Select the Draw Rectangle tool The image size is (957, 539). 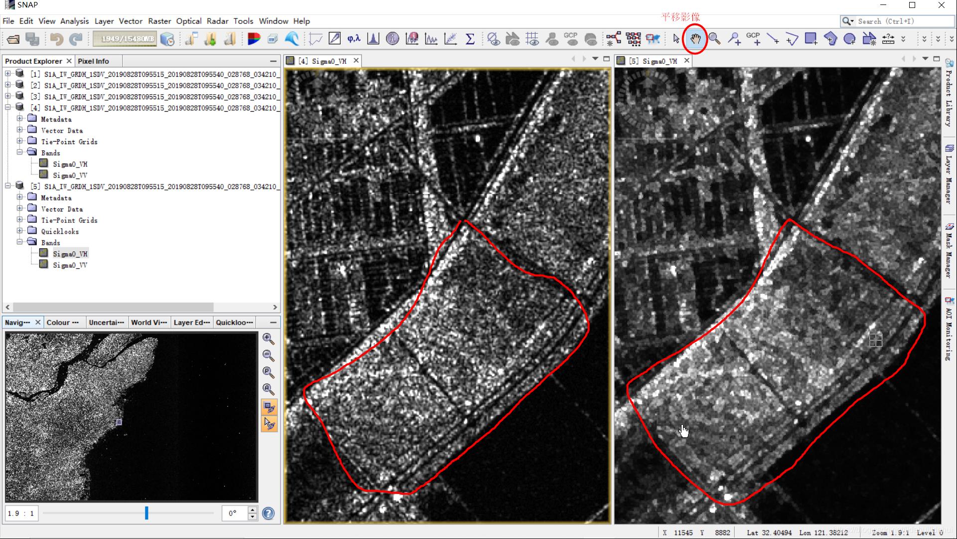click(x=811, y=39)
